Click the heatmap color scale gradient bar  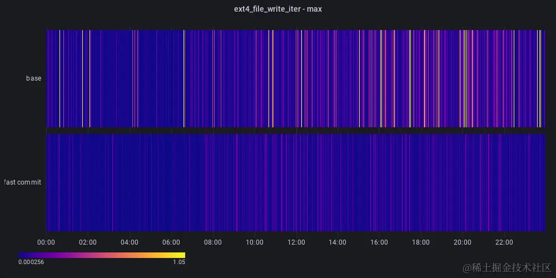pos(102,255)
